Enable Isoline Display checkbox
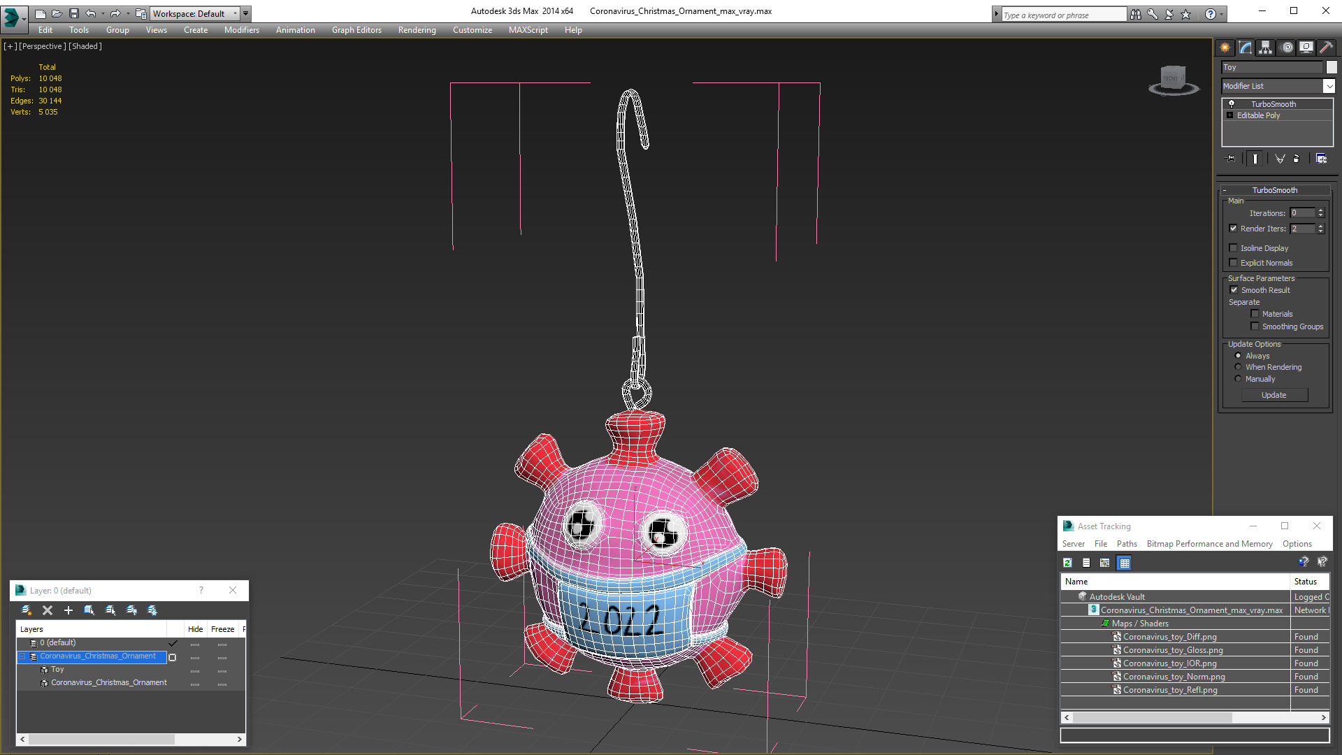 click(1234, 248)
